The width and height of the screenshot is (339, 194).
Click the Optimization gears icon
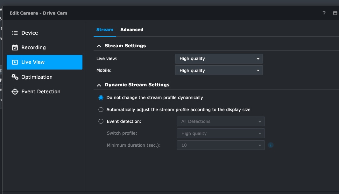click(15, 77)
